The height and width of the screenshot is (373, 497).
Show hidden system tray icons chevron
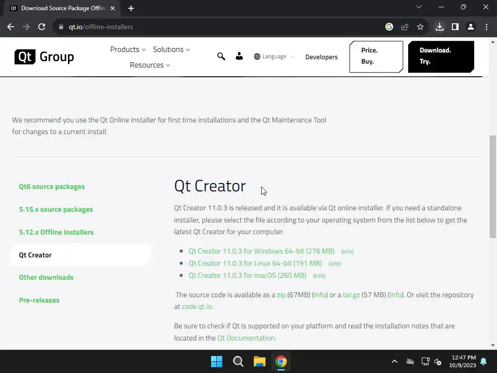tap(395, 361)
